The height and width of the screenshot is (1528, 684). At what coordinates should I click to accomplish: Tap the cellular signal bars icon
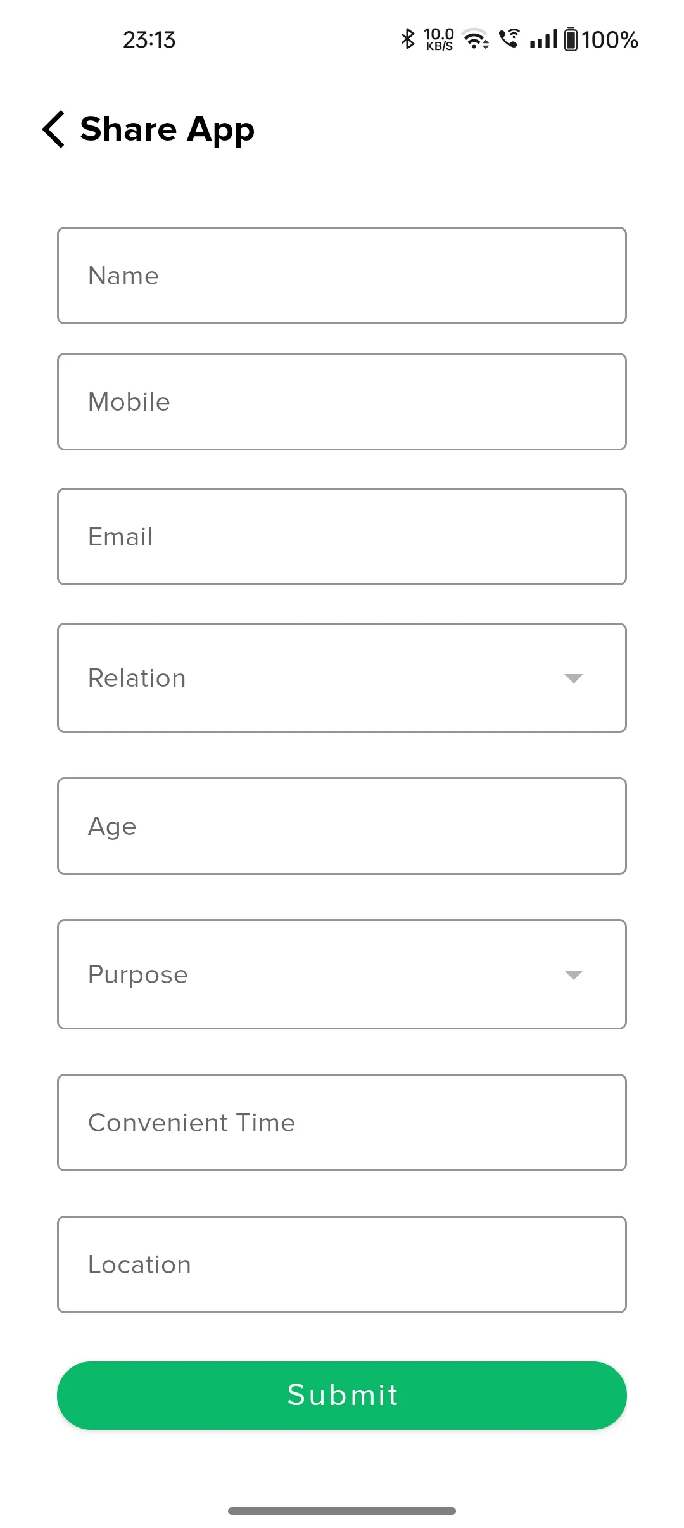click(544, 39)
